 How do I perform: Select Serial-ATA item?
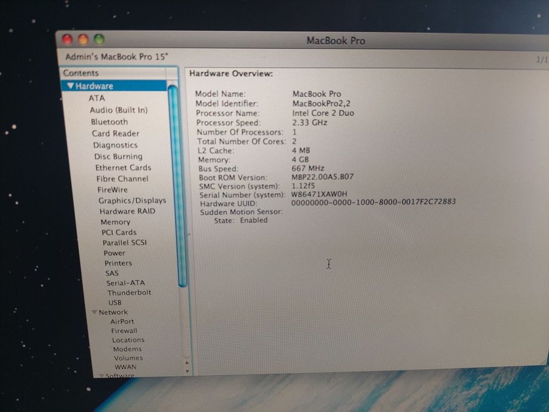click(x=126, y=283)
